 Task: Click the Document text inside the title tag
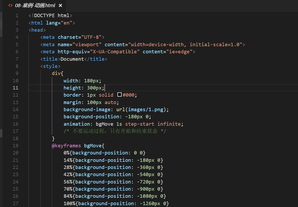point(72,59)
